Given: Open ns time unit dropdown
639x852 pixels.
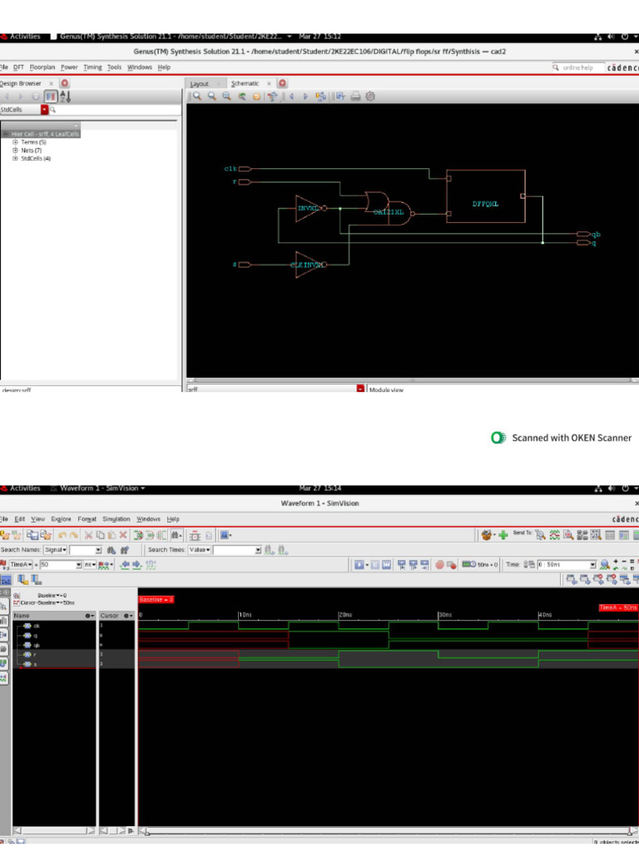Looking at the screenshot, I should (x=90, y=565).
